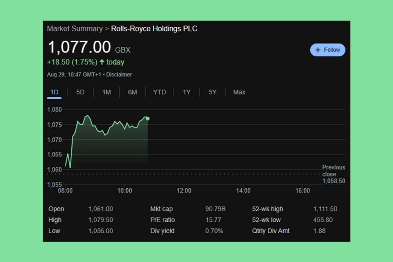Click the Qtrly Div Amt label
The width and height of the screenshot is (393, 262).
(x=271, y=231)
